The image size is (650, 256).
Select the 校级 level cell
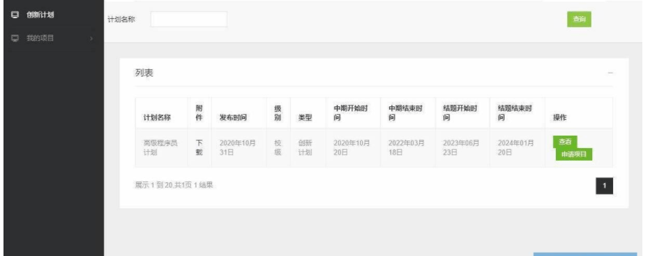click(278, 147)
